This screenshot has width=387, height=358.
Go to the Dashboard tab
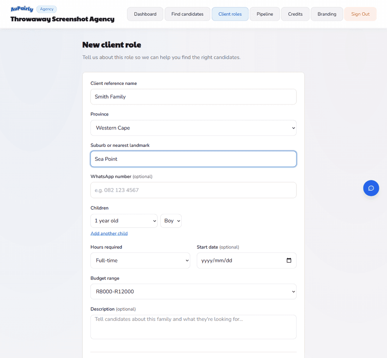[x=145, y=14]
